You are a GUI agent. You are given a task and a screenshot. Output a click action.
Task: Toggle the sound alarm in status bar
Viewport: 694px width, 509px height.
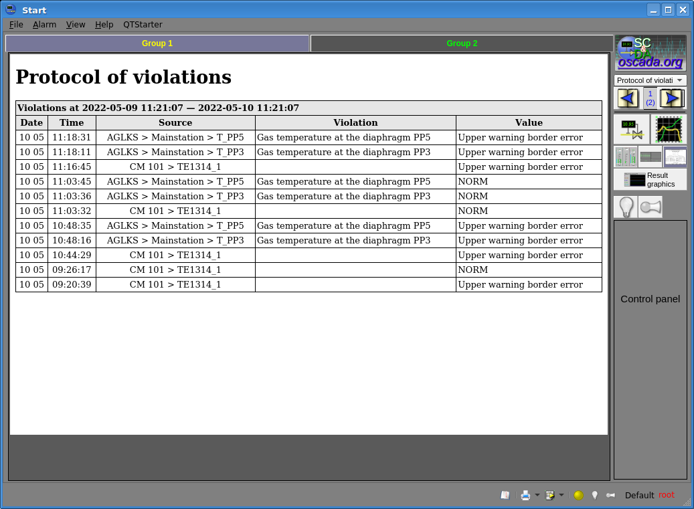[610, 495]
